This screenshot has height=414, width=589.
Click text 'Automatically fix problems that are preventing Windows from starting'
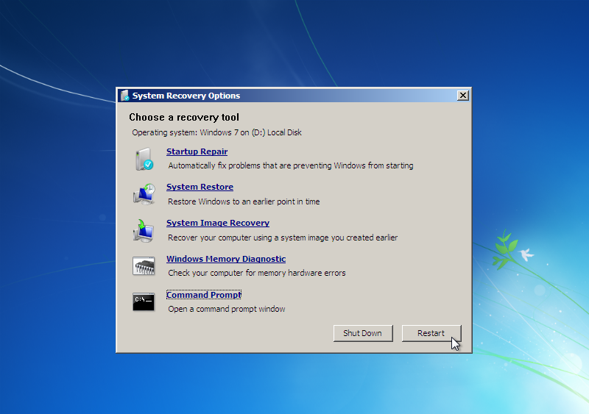coord(291,165)
